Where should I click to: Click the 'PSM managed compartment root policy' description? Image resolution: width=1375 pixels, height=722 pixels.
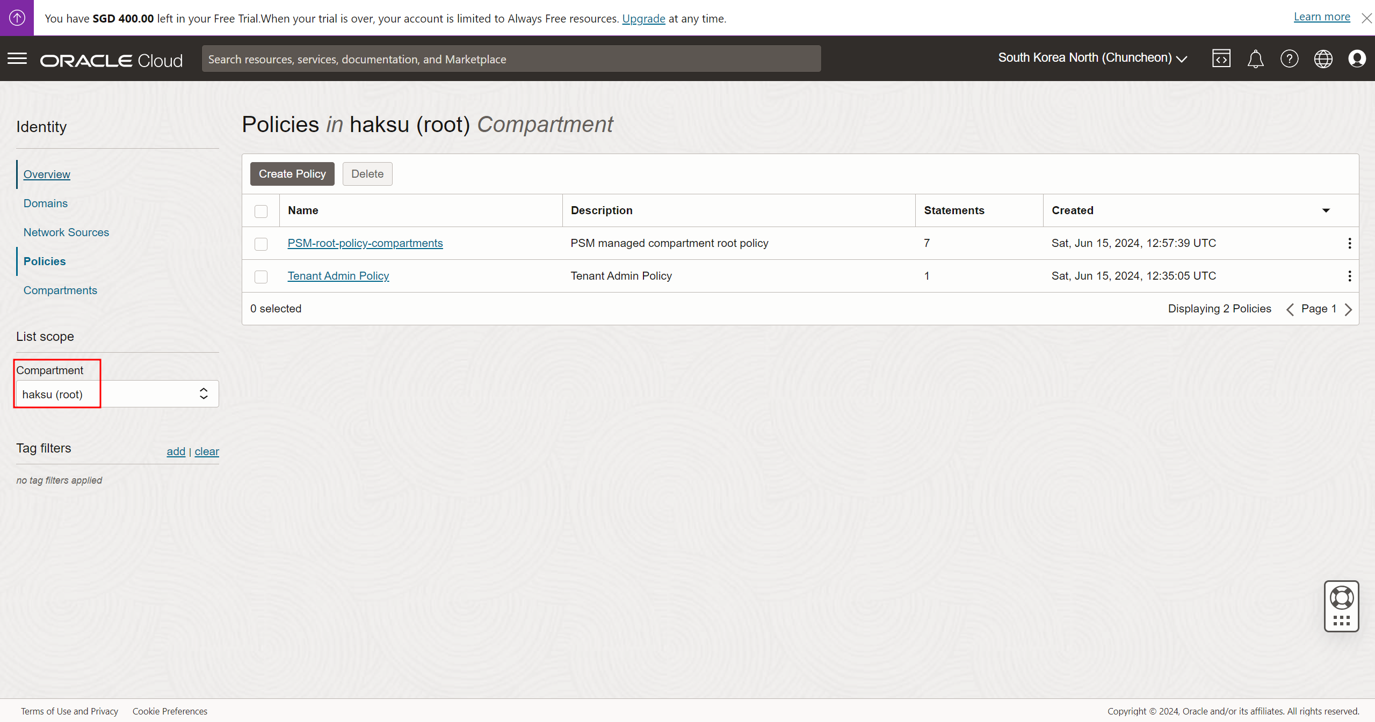669,243
